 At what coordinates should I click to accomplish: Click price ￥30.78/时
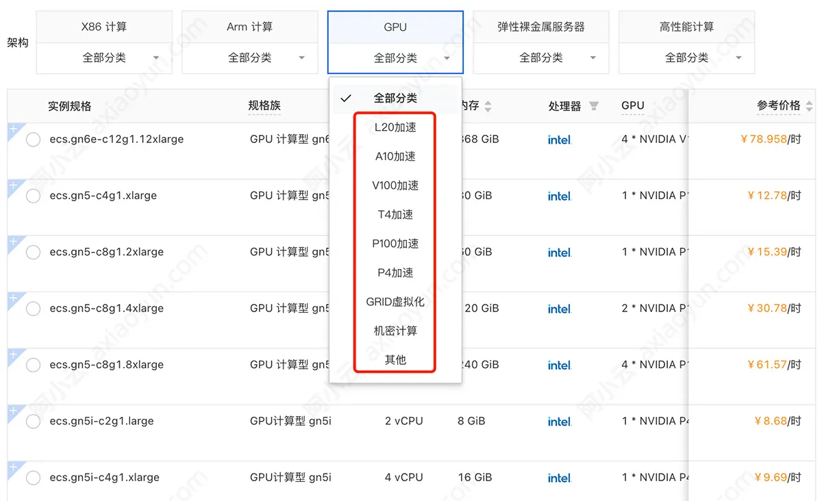[x=774, y=308]
